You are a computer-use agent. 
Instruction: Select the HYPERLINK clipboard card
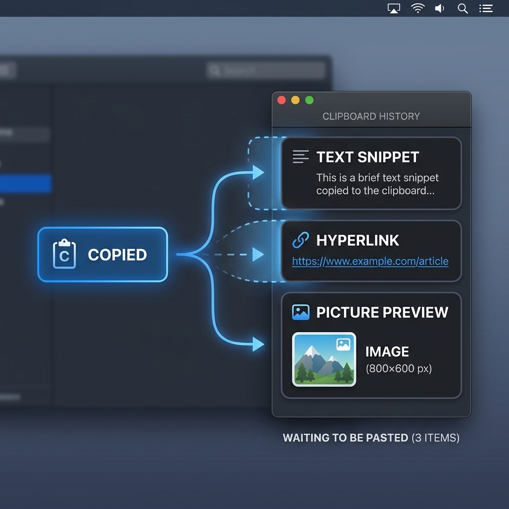point(371,251)
